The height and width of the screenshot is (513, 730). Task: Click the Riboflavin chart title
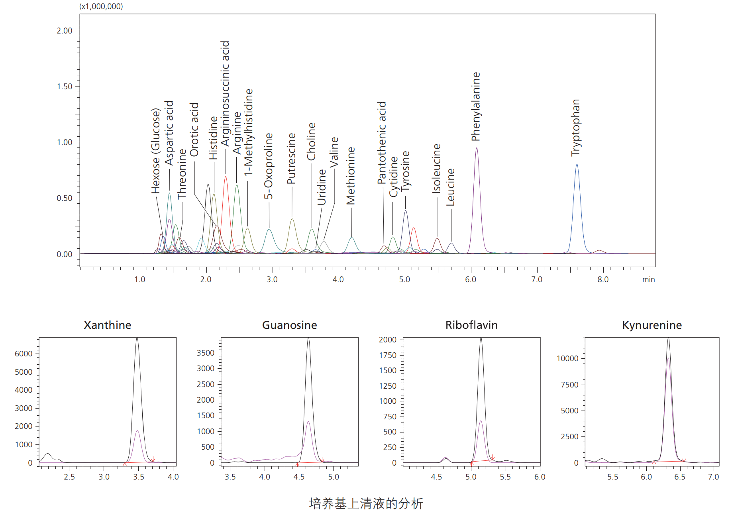pyautogui.click(x=471, y=325)
